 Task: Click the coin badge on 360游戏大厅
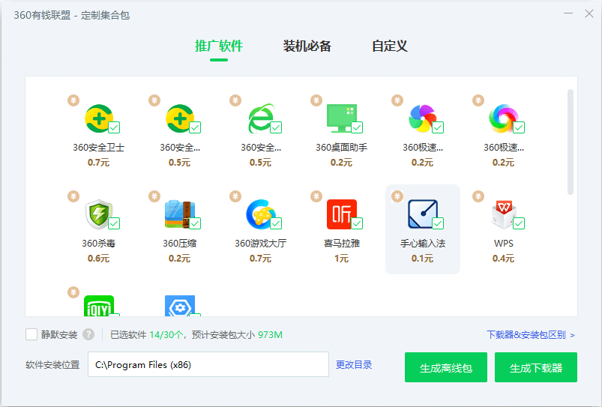click(235, 196)
